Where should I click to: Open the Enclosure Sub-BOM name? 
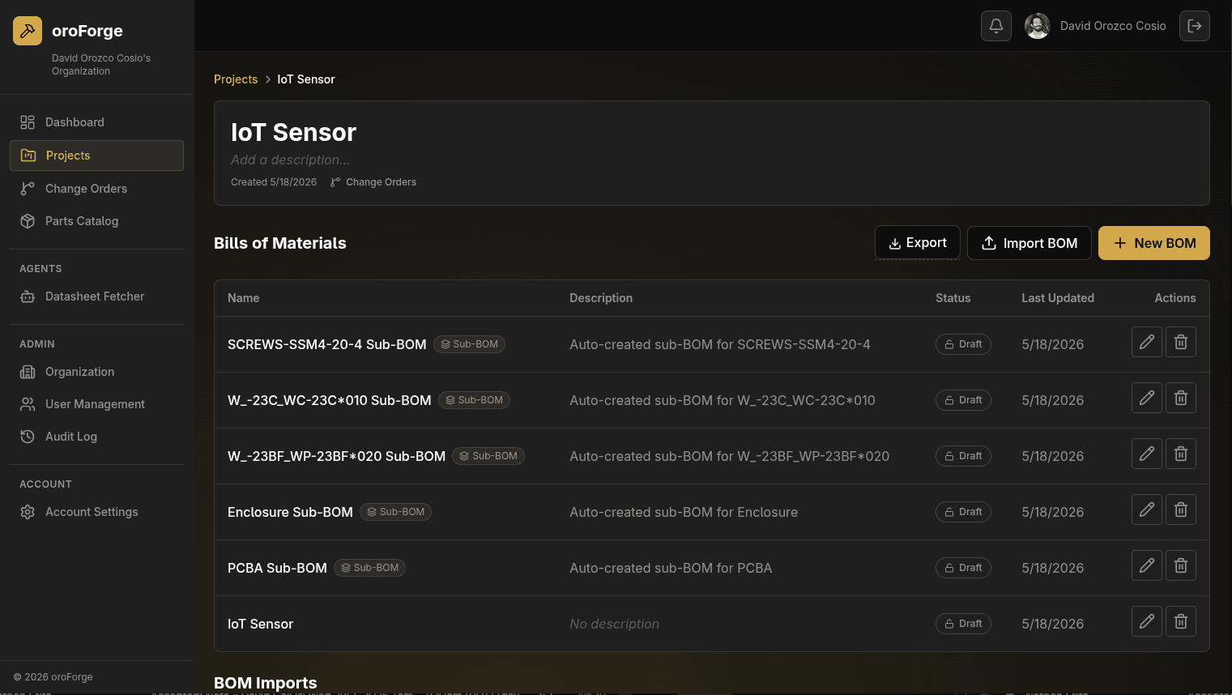coord(290,512)
